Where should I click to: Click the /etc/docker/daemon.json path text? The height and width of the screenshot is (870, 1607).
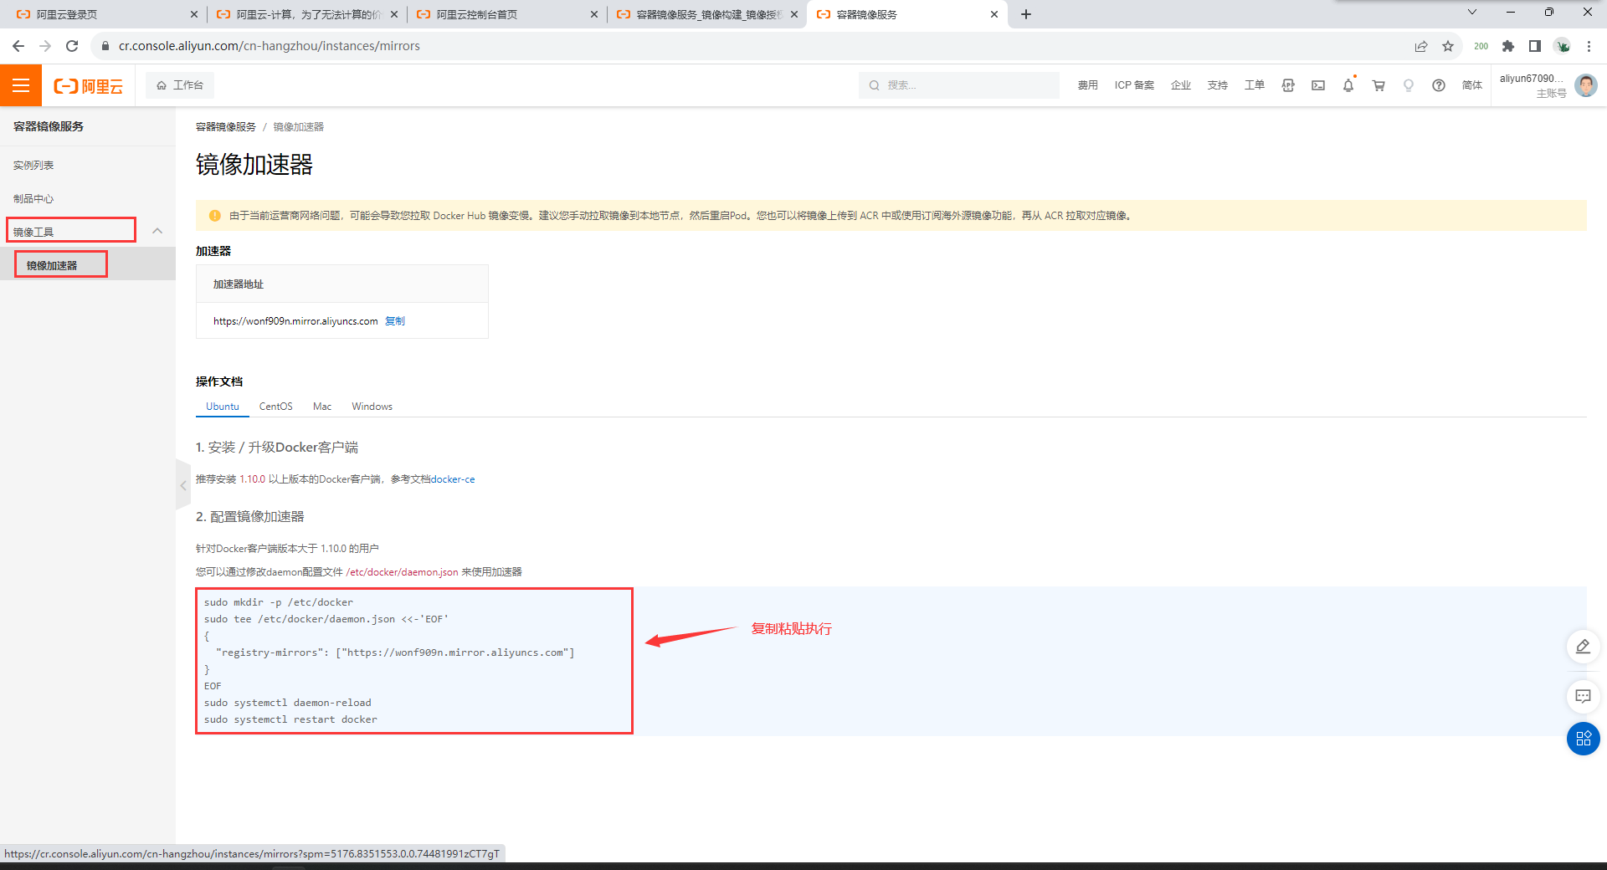[402, 572]
